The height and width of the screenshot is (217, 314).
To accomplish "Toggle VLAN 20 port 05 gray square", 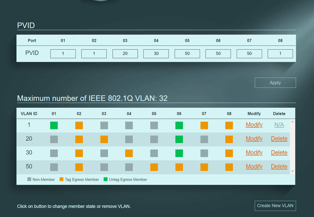I will click(x=154, y=139).
